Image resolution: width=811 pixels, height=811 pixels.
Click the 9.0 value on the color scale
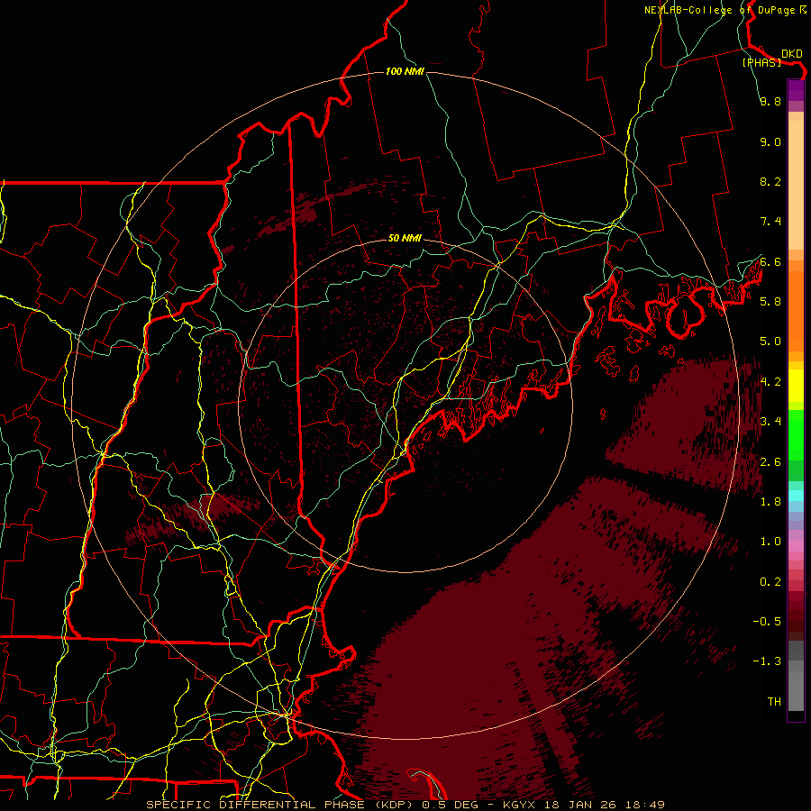(x=770, y=141)
